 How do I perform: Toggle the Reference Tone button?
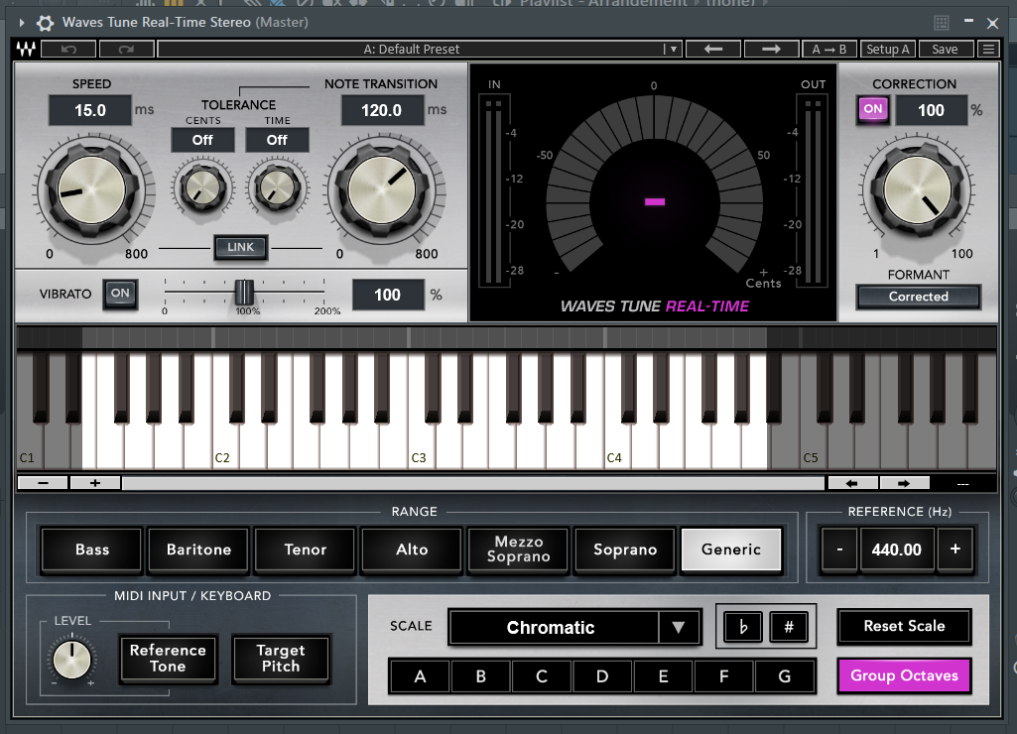point(168,659)
